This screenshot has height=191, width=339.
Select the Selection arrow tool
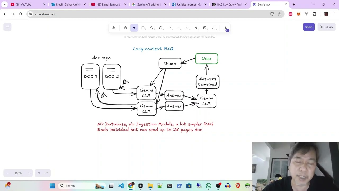134,28
